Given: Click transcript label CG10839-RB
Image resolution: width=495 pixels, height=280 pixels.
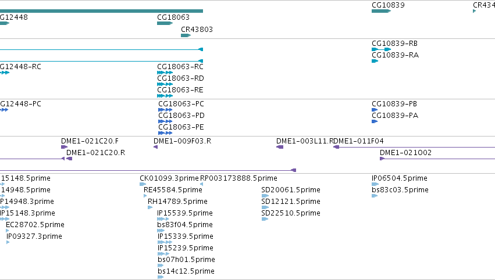Looking at the screenshot, I should pyautogui.click(x=394, y=43).
